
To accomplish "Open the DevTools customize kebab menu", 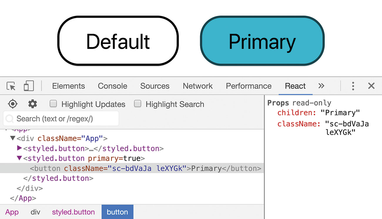I will 353,86.
